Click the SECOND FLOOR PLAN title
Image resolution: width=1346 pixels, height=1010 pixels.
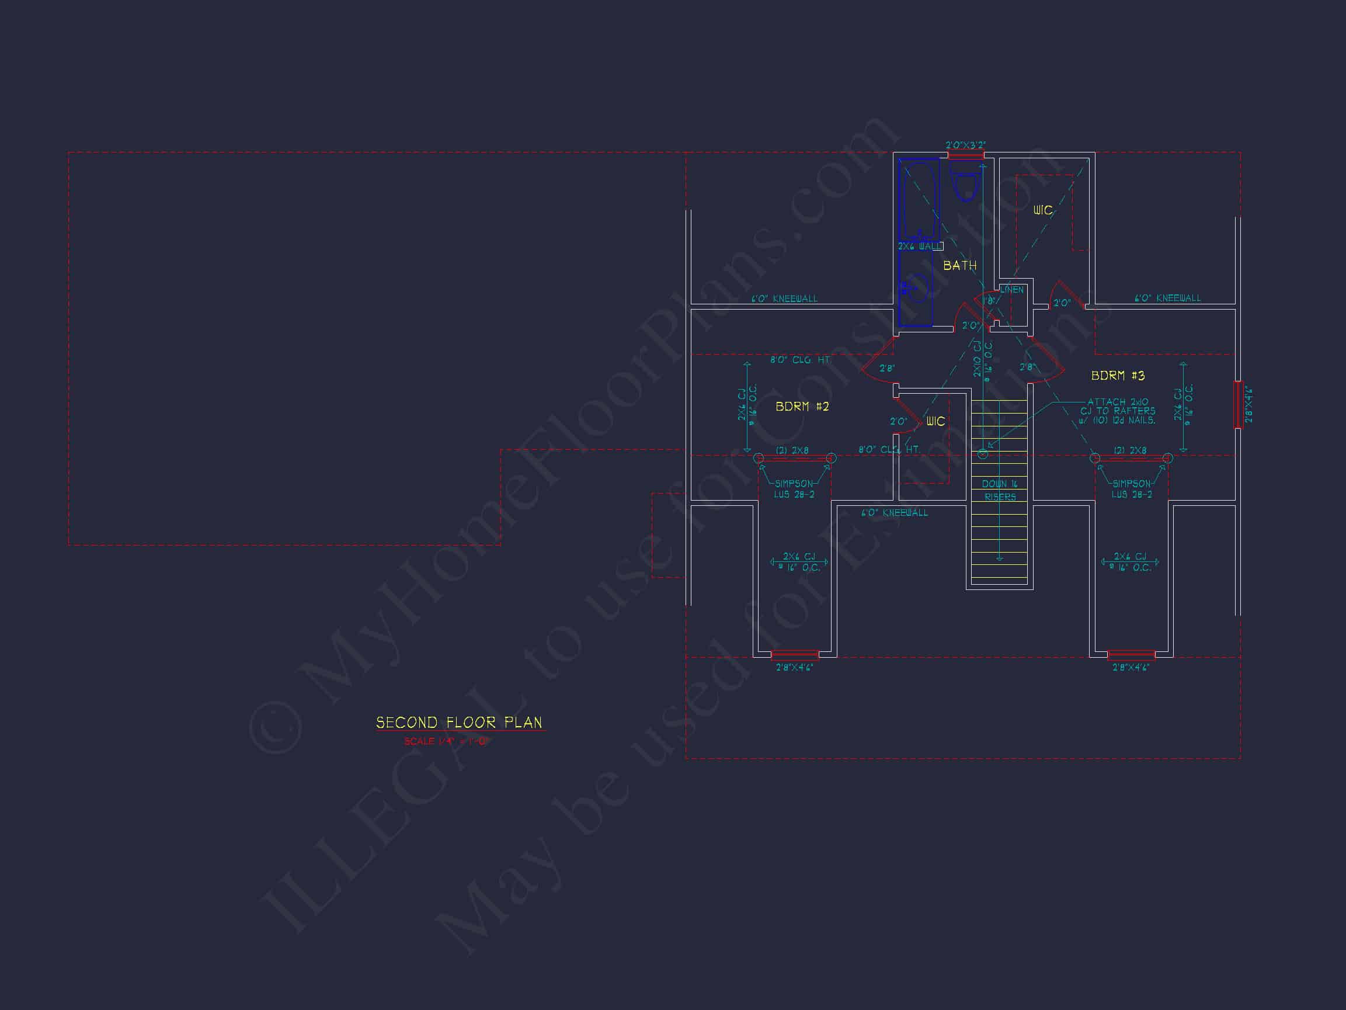(459, 723)
